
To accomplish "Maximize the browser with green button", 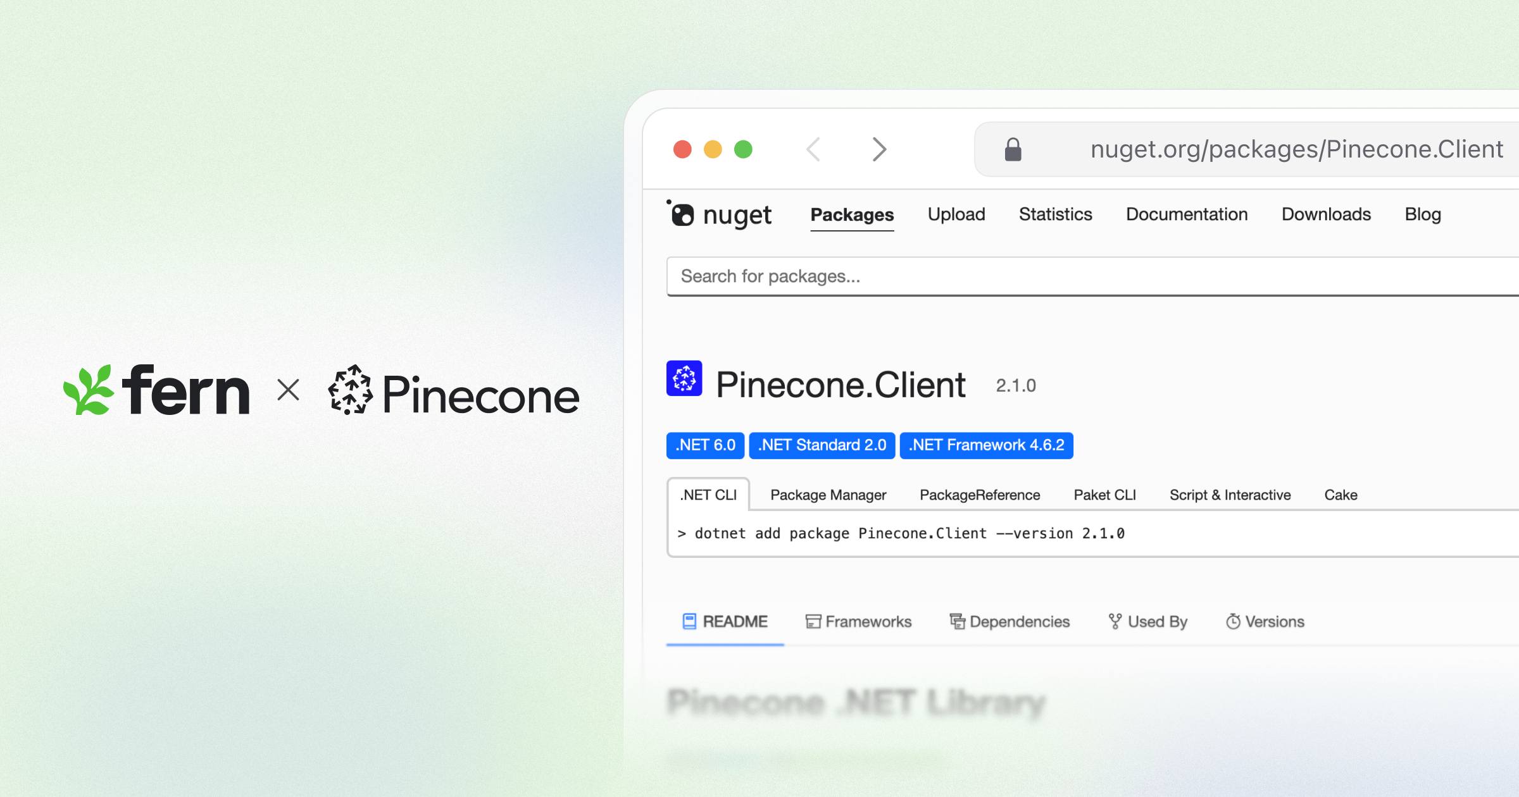I will pos(743,149).
